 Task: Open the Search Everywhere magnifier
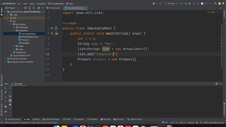(215, 4)
